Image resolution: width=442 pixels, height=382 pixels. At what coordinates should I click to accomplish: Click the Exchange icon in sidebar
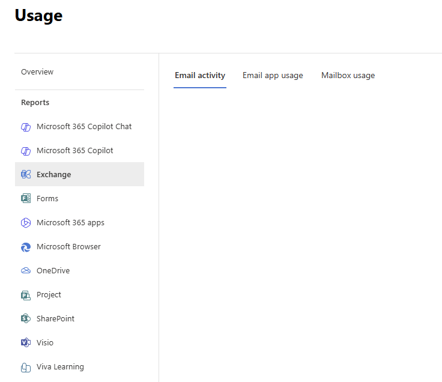[26, 175]
